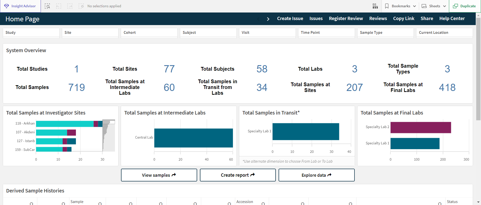Click the 'Derived Sample Histories' heading
Viewport: 481px width, 205px height.
point(35,191)
